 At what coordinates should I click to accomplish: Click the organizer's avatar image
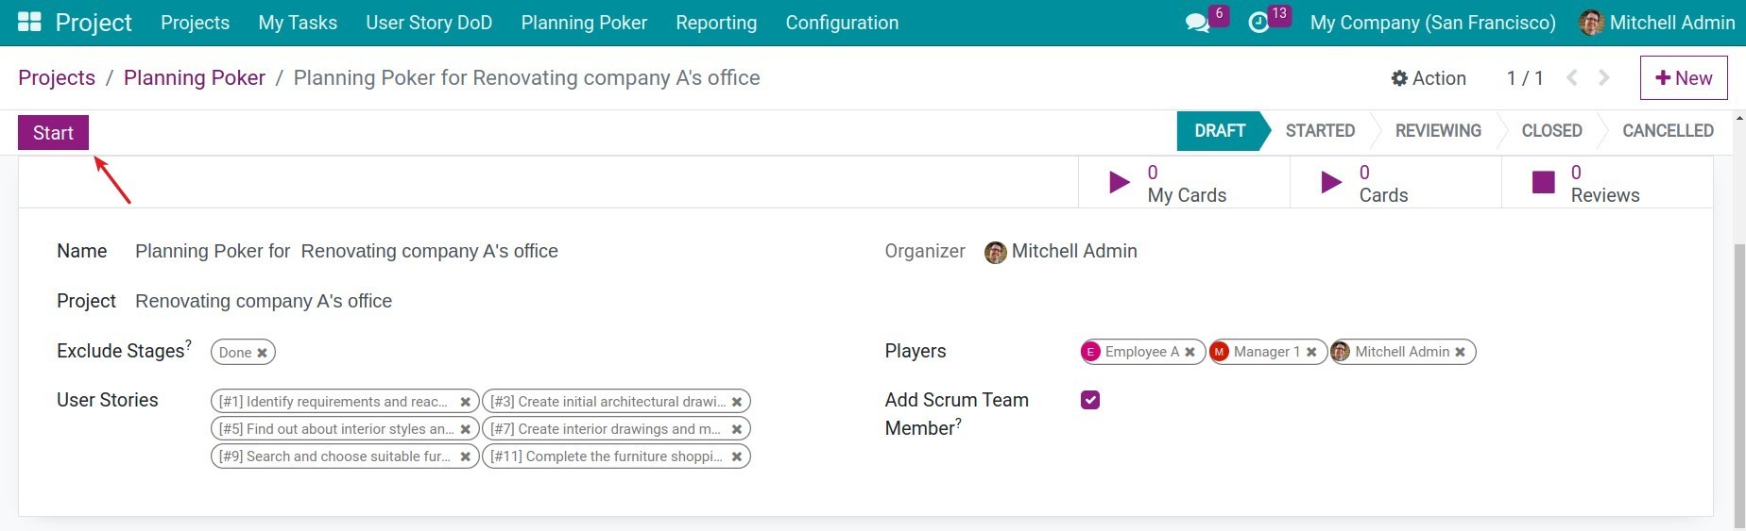(x=995, y=252)
